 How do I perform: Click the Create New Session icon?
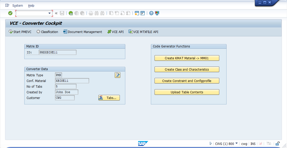pos(137,13)
